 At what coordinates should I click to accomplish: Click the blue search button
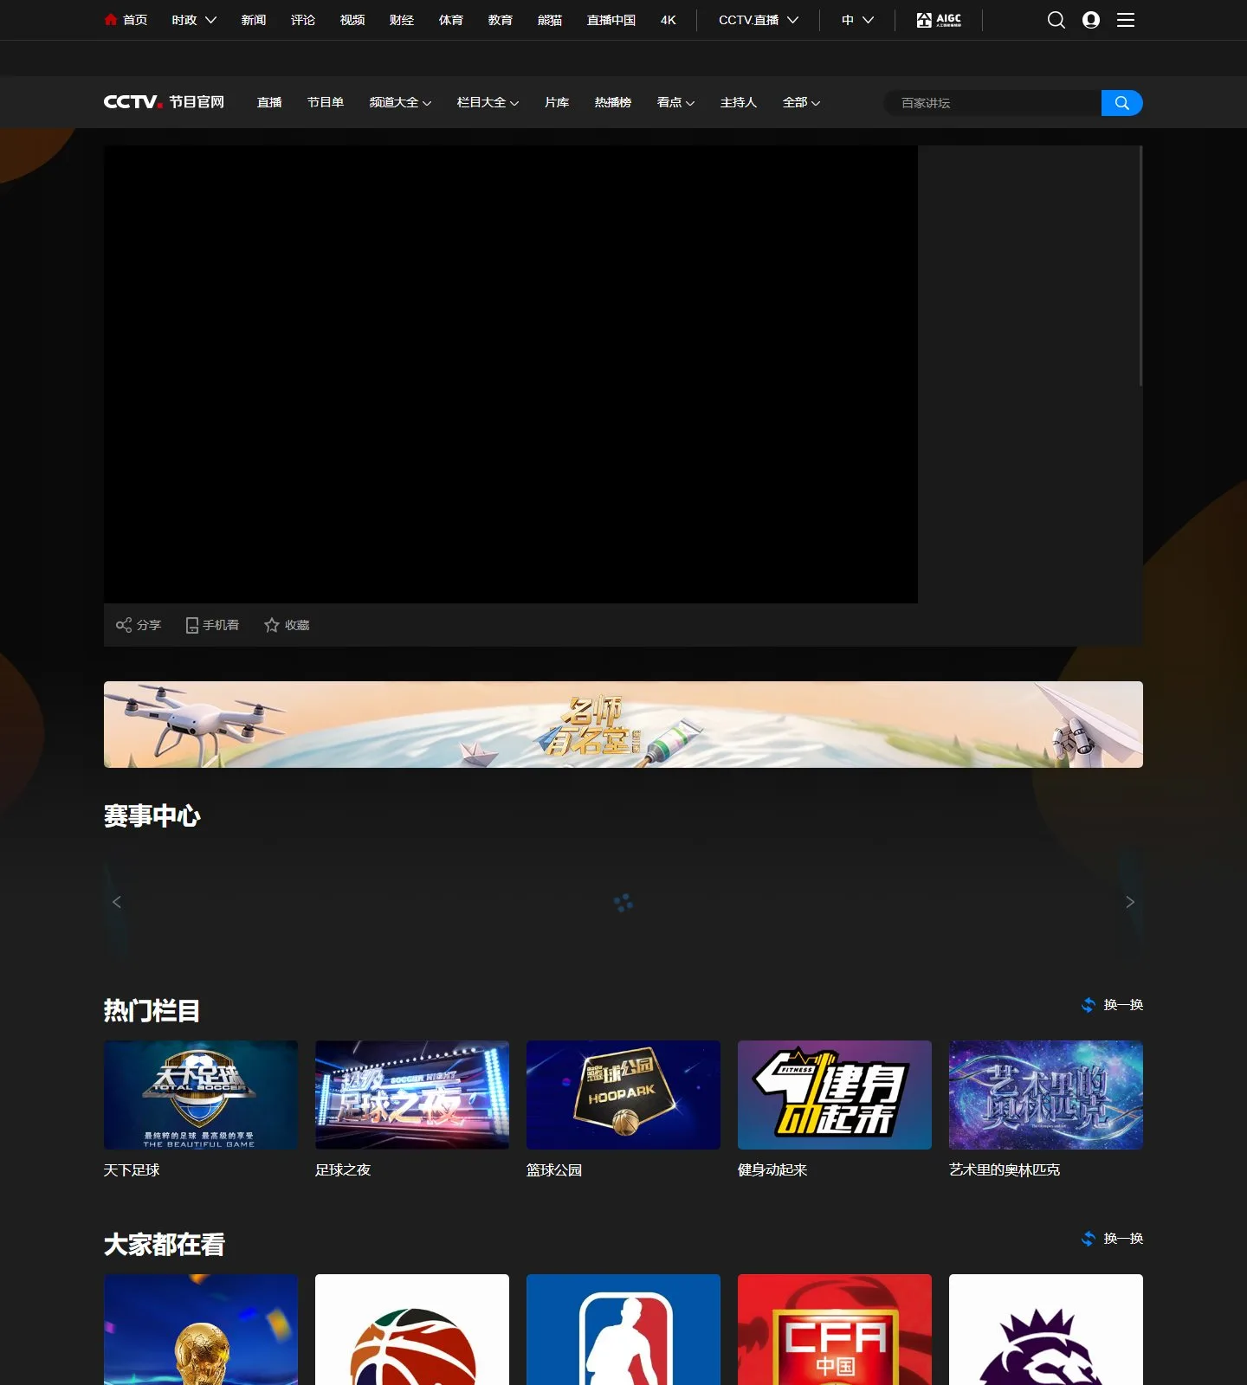click(x=1121, y=103)
